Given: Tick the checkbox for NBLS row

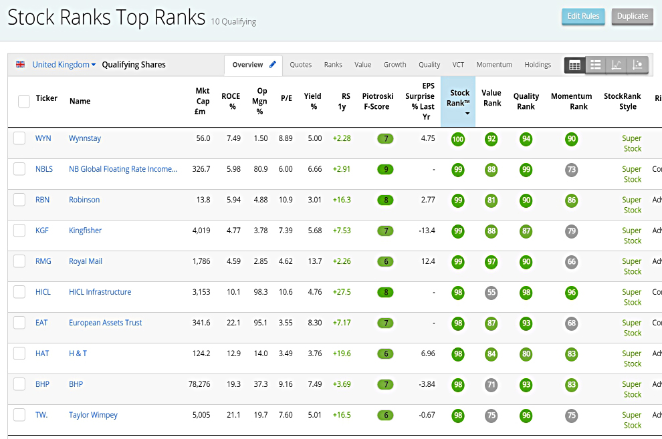Looking at the screenshot, I should pyautogui.click(x=19, y=169).
